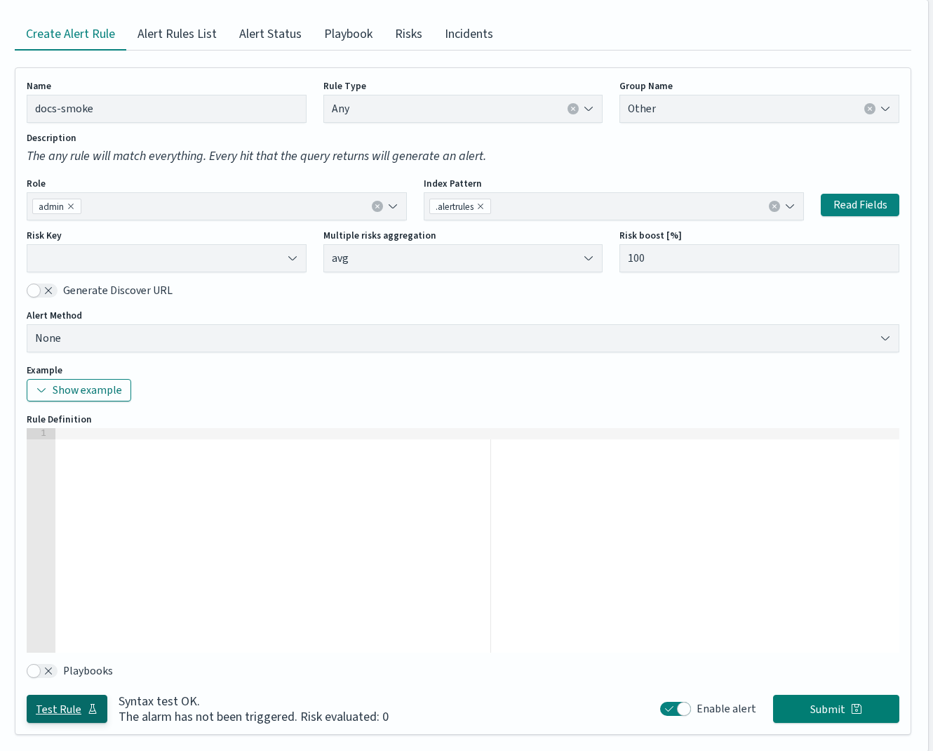
Task: Clear all selected roles
Action: point(377,206)
